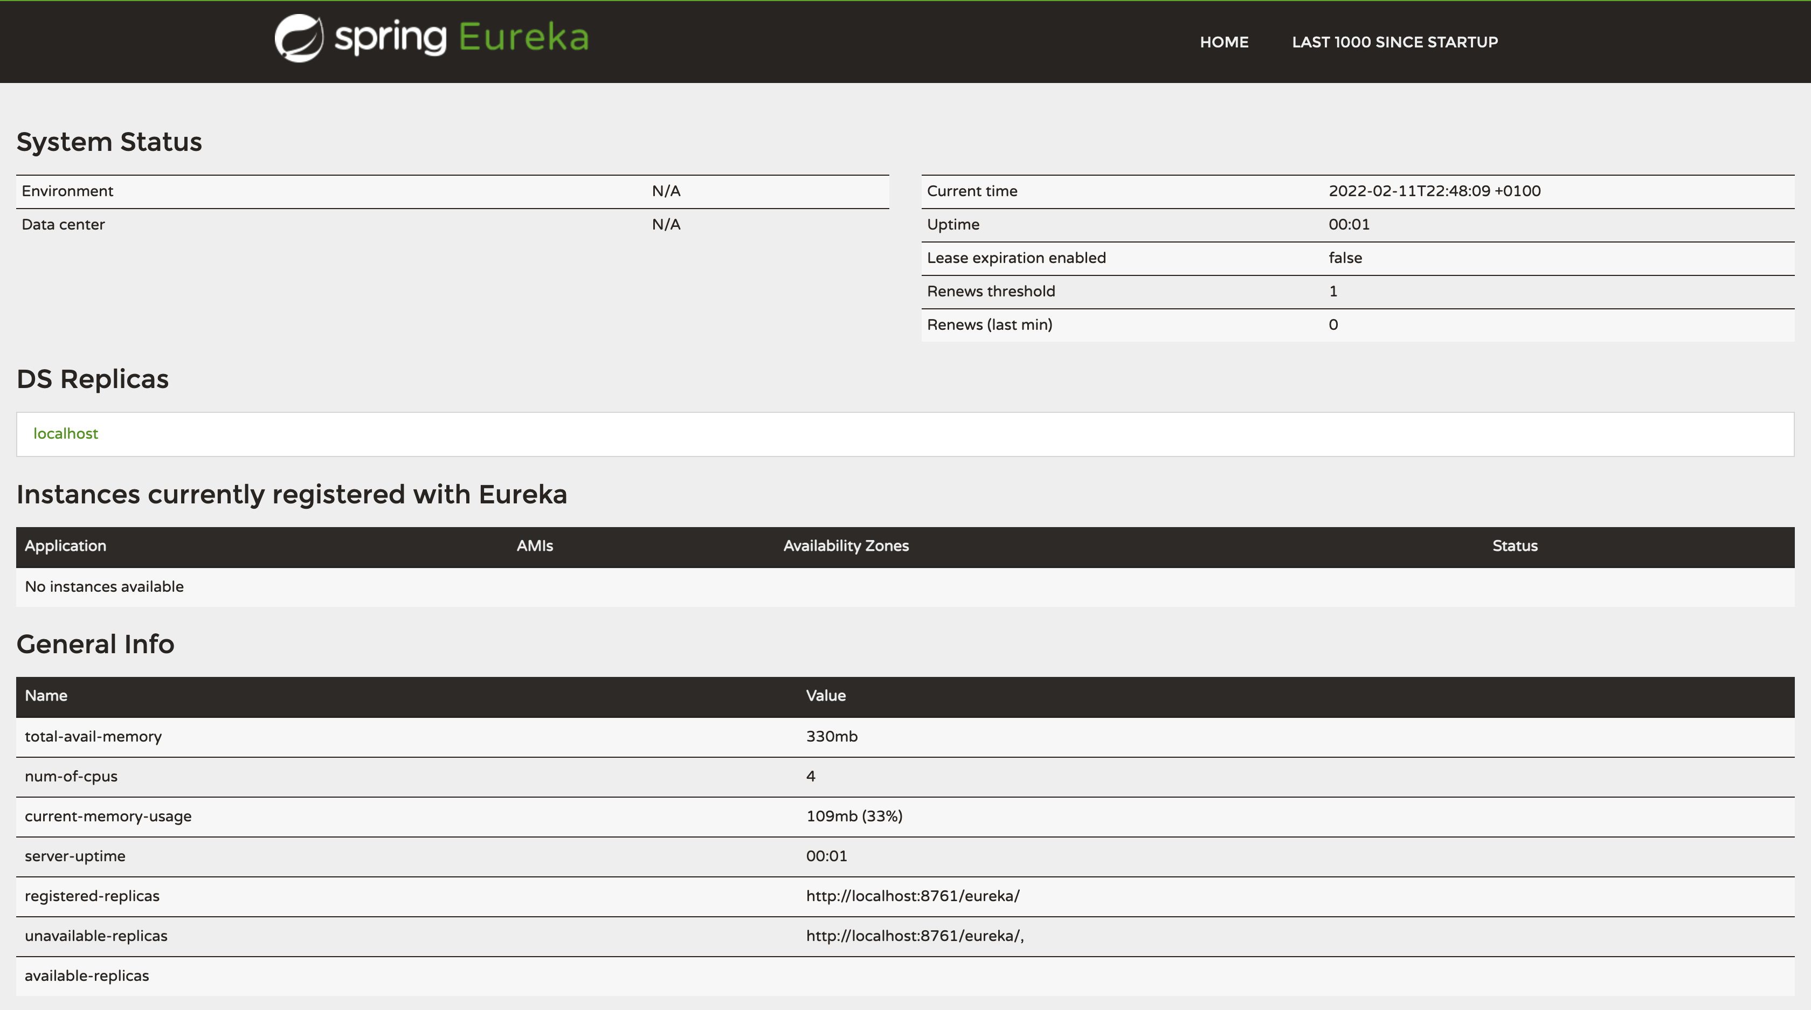Image resolution: width=1811 pixels, height=1010 pixels.
Task: Select the total-avail-memory row name
Action: (x=93, y=737)
